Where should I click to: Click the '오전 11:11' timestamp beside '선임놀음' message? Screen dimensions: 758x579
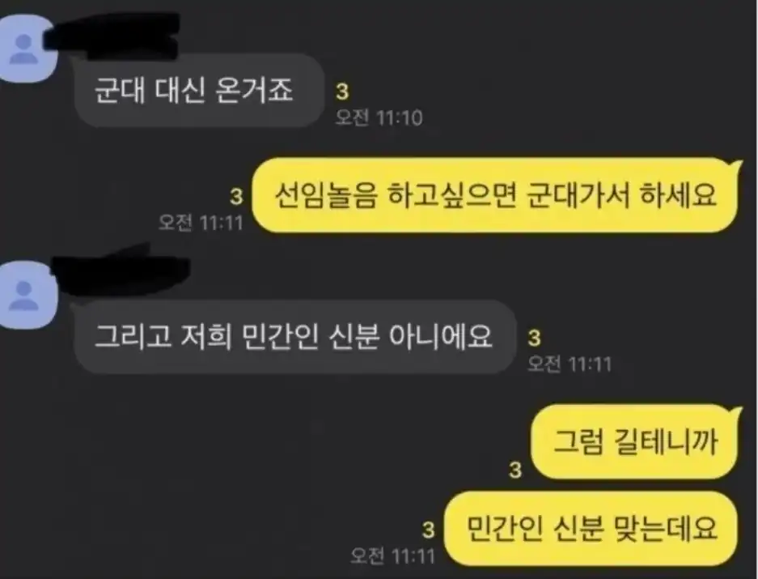201,223
